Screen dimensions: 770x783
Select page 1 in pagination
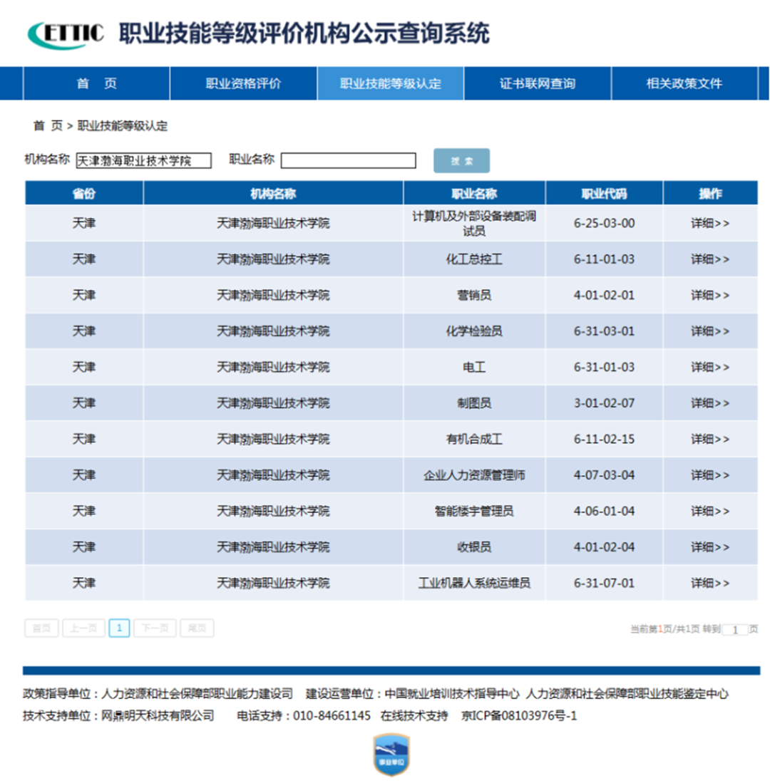pyautogui.click(x=119, y=628)
